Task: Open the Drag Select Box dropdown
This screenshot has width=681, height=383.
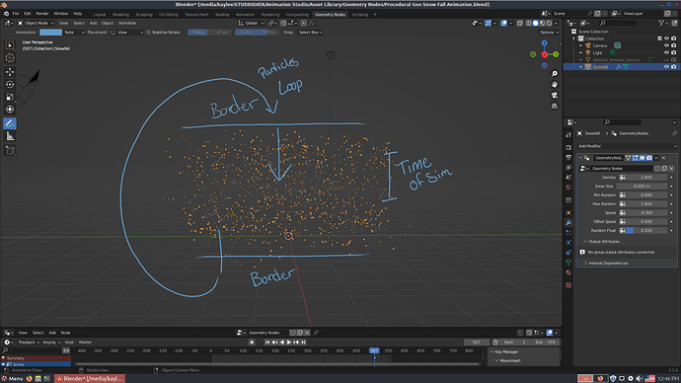Action: tap(310, 33)
